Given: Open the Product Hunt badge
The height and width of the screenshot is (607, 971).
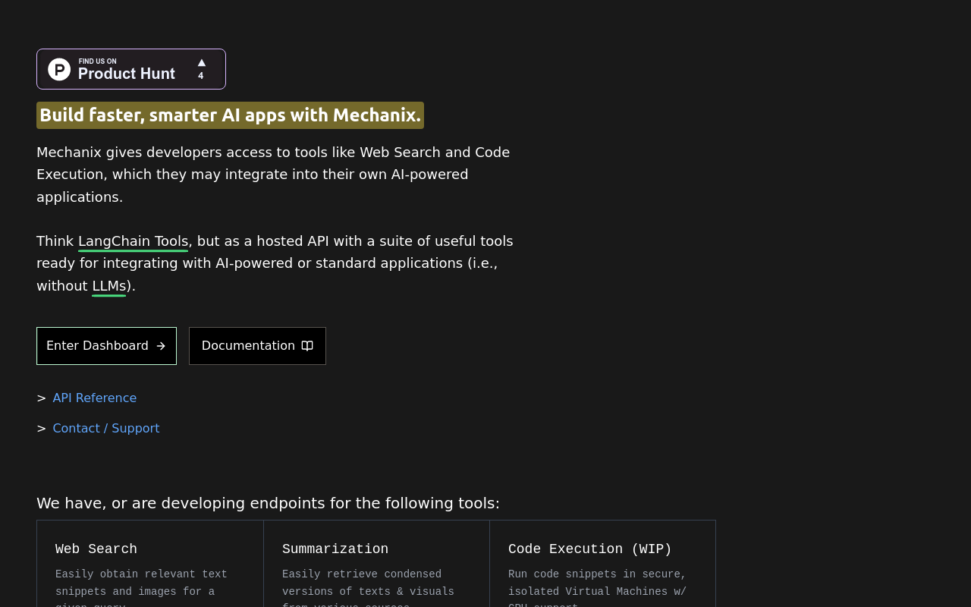Looking at the screenshot, I should tap(131, 69).
